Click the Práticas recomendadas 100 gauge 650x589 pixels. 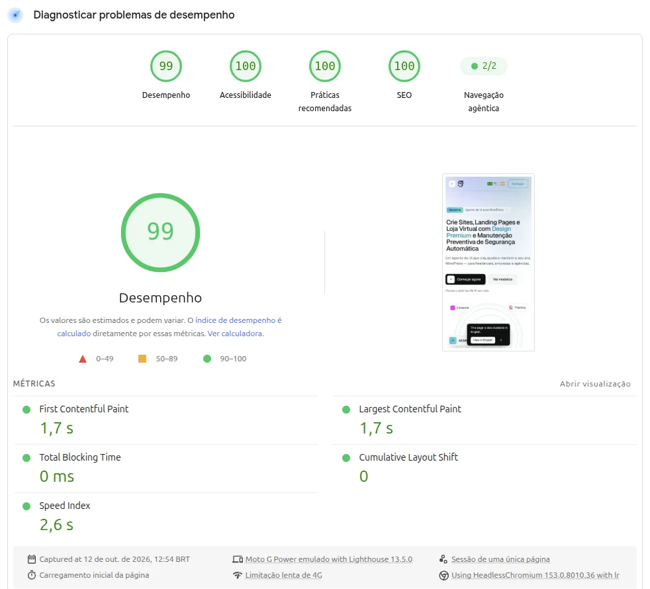tap(324, 66)
